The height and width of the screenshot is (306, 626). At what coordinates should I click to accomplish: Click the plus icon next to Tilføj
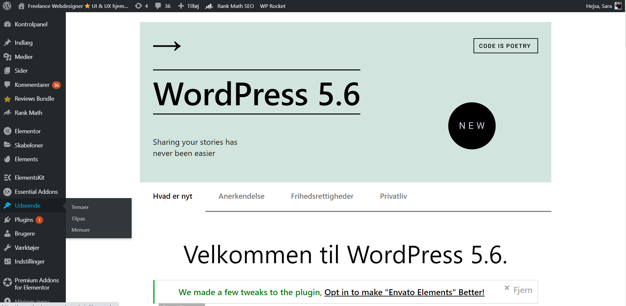(x=181, y=6)
